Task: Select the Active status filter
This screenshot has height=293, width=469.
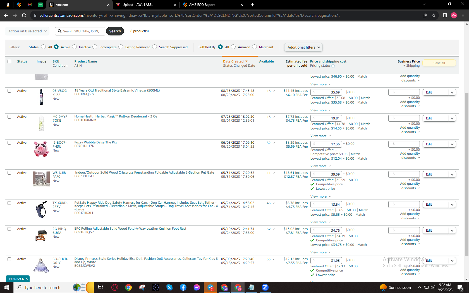Action: tap(56, 47)
